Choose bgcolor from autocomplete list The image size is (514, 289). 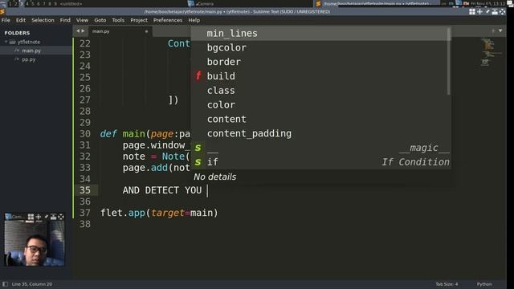[320, 47]
